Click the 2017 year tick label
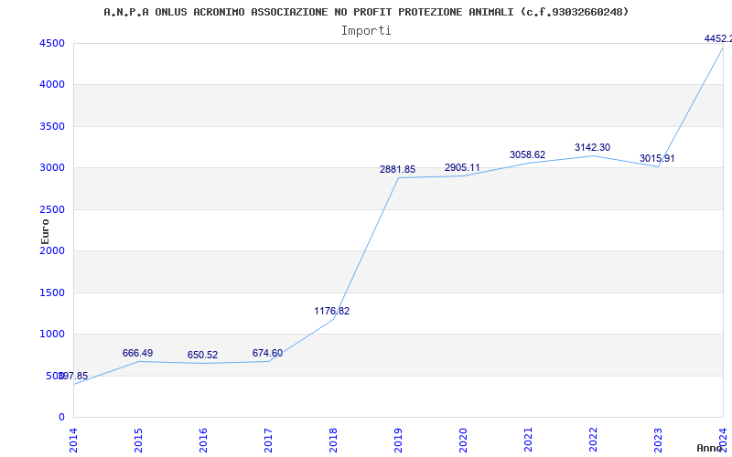This screenshot has width=732, height=457. [268, 441]
